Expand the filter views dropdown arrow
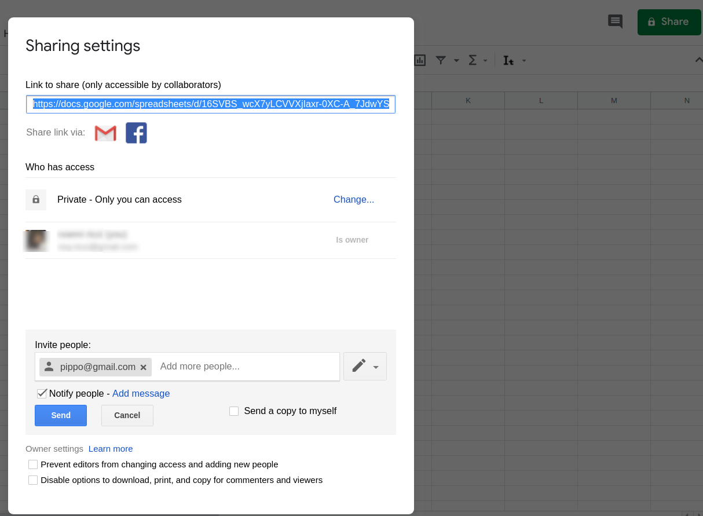The image size is (703, 516). tap(456, 60)
